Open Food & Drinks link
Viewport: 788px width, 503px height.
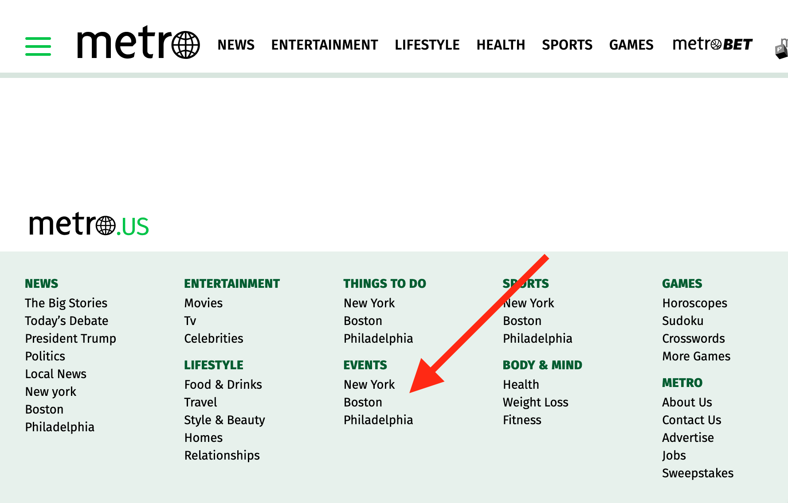tap(223, 385)
